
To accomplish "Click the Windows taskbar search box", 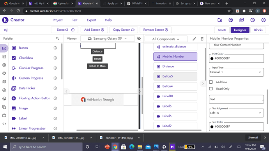I will click(46, 147).
